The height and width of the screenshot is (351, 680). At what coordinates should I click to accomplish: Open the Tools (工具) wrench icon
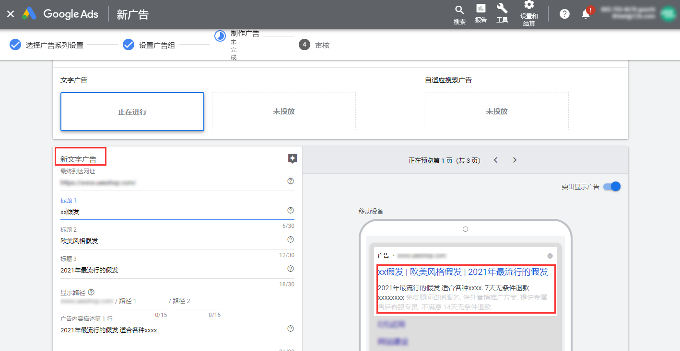tap(502, 9)
